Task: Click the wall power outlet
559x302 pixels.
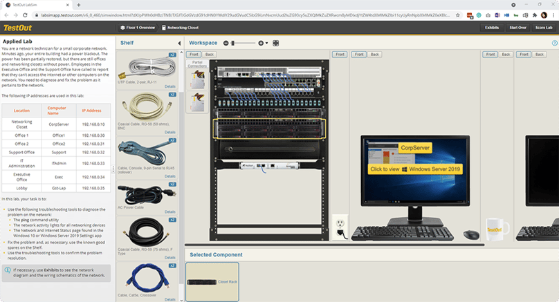Action: click(x=340, y=228)
